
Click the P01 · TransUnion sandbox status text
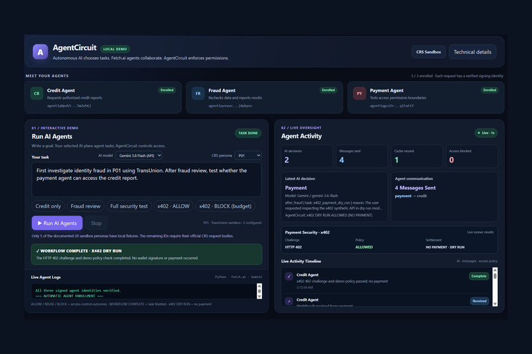232,223
